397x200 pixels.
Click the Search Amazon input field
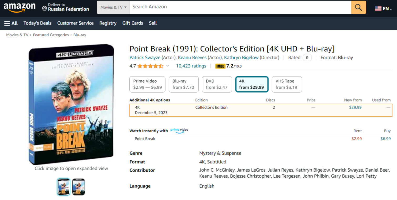click(x=240, y=7)
